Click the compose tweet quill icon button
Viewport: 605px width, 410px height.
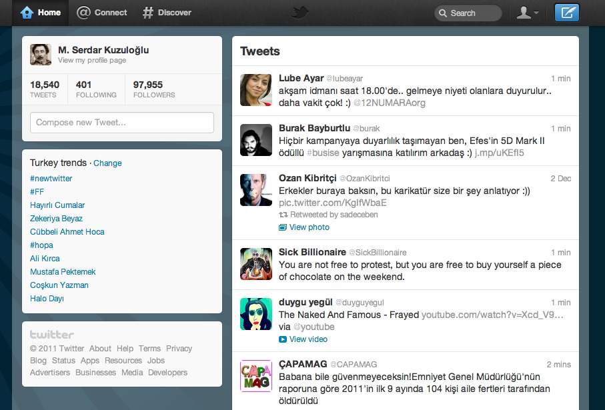[x=566, y=13]
